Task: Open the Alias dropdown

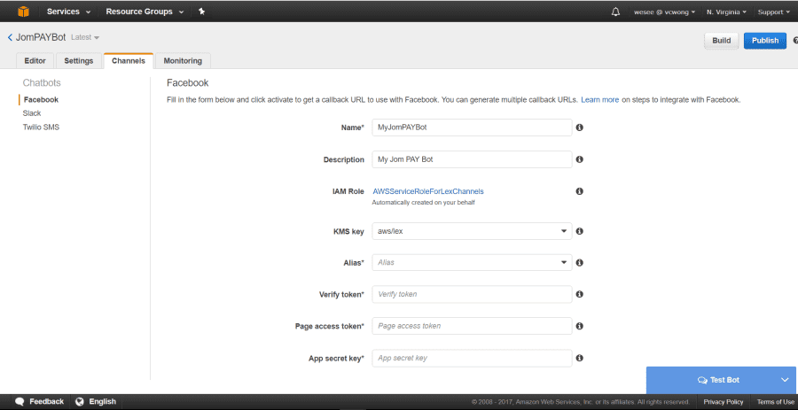Action: coord(472,263)
